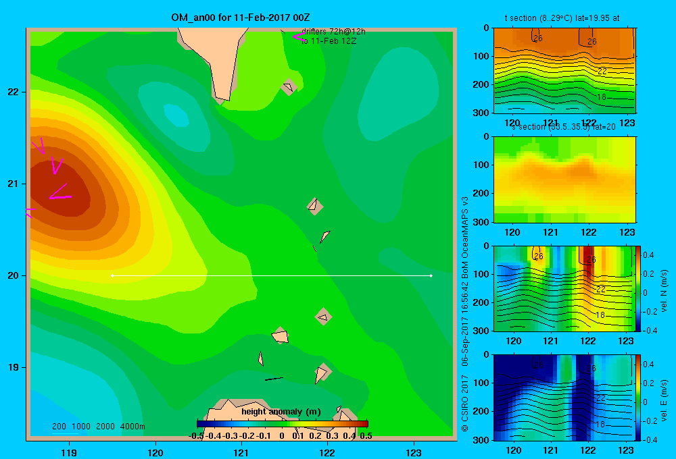Click latitude label '22' on main map
The image size is (676, 459).
(14, 92)
